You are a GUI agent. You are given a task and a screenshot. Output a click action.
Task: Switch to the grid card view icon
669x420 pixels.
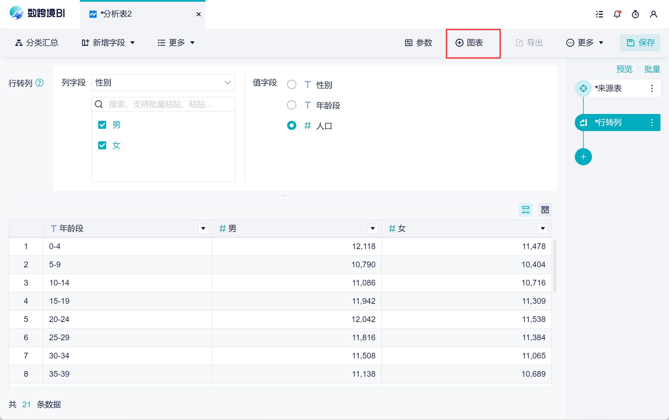545,210
